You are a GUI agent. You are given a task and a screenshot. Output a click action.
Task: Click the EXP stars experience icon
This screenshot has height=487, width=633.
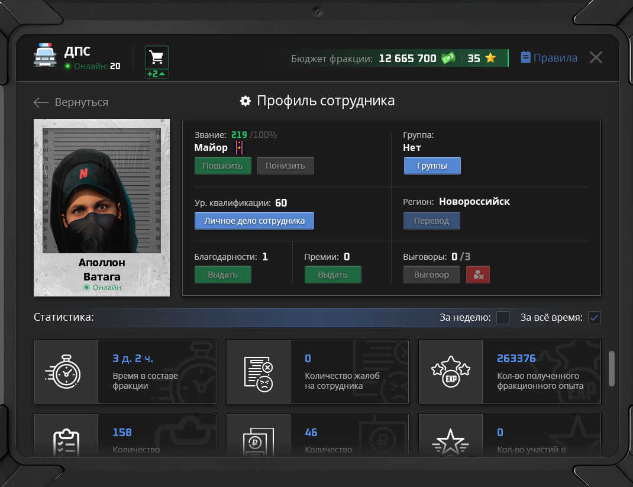451,372
